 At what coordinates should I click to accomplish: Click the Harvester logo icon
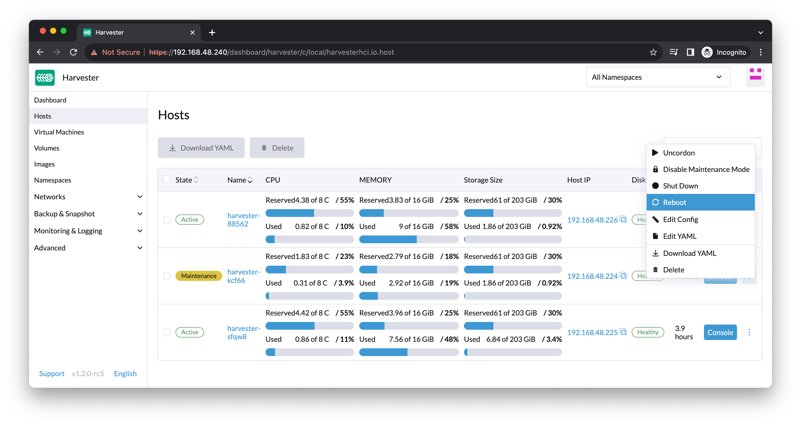point(45,77)
